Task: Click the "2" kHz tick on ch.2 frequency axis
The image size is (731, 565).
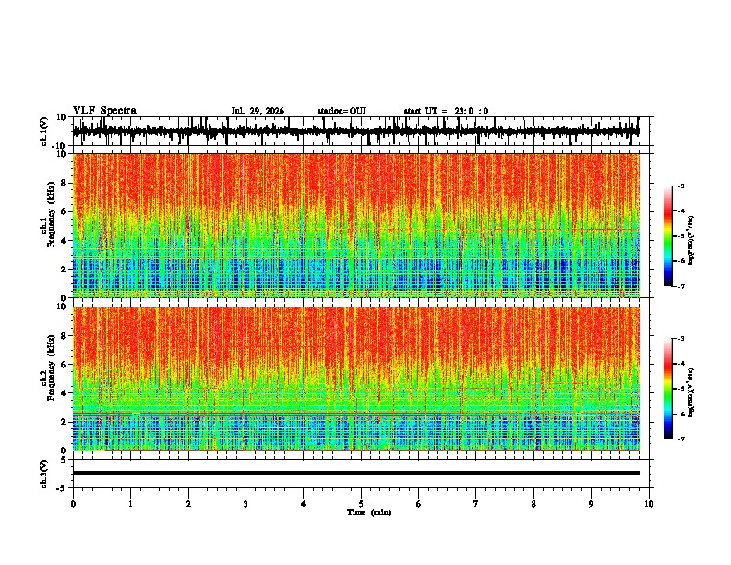Action: pyautogui.click(x=64, y=422)
